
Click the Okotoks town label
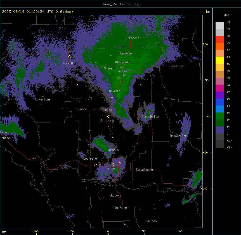115,195
